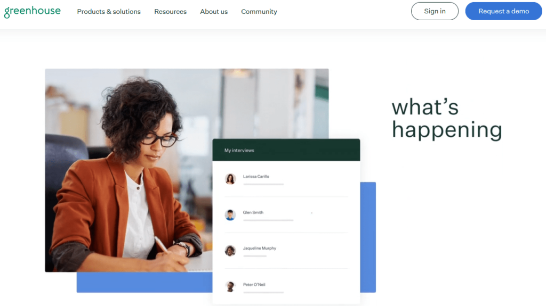Image resolution: width=546 pixels, height=306 pixels.
Task: Click the Sign in button
Action: [435, 11]
